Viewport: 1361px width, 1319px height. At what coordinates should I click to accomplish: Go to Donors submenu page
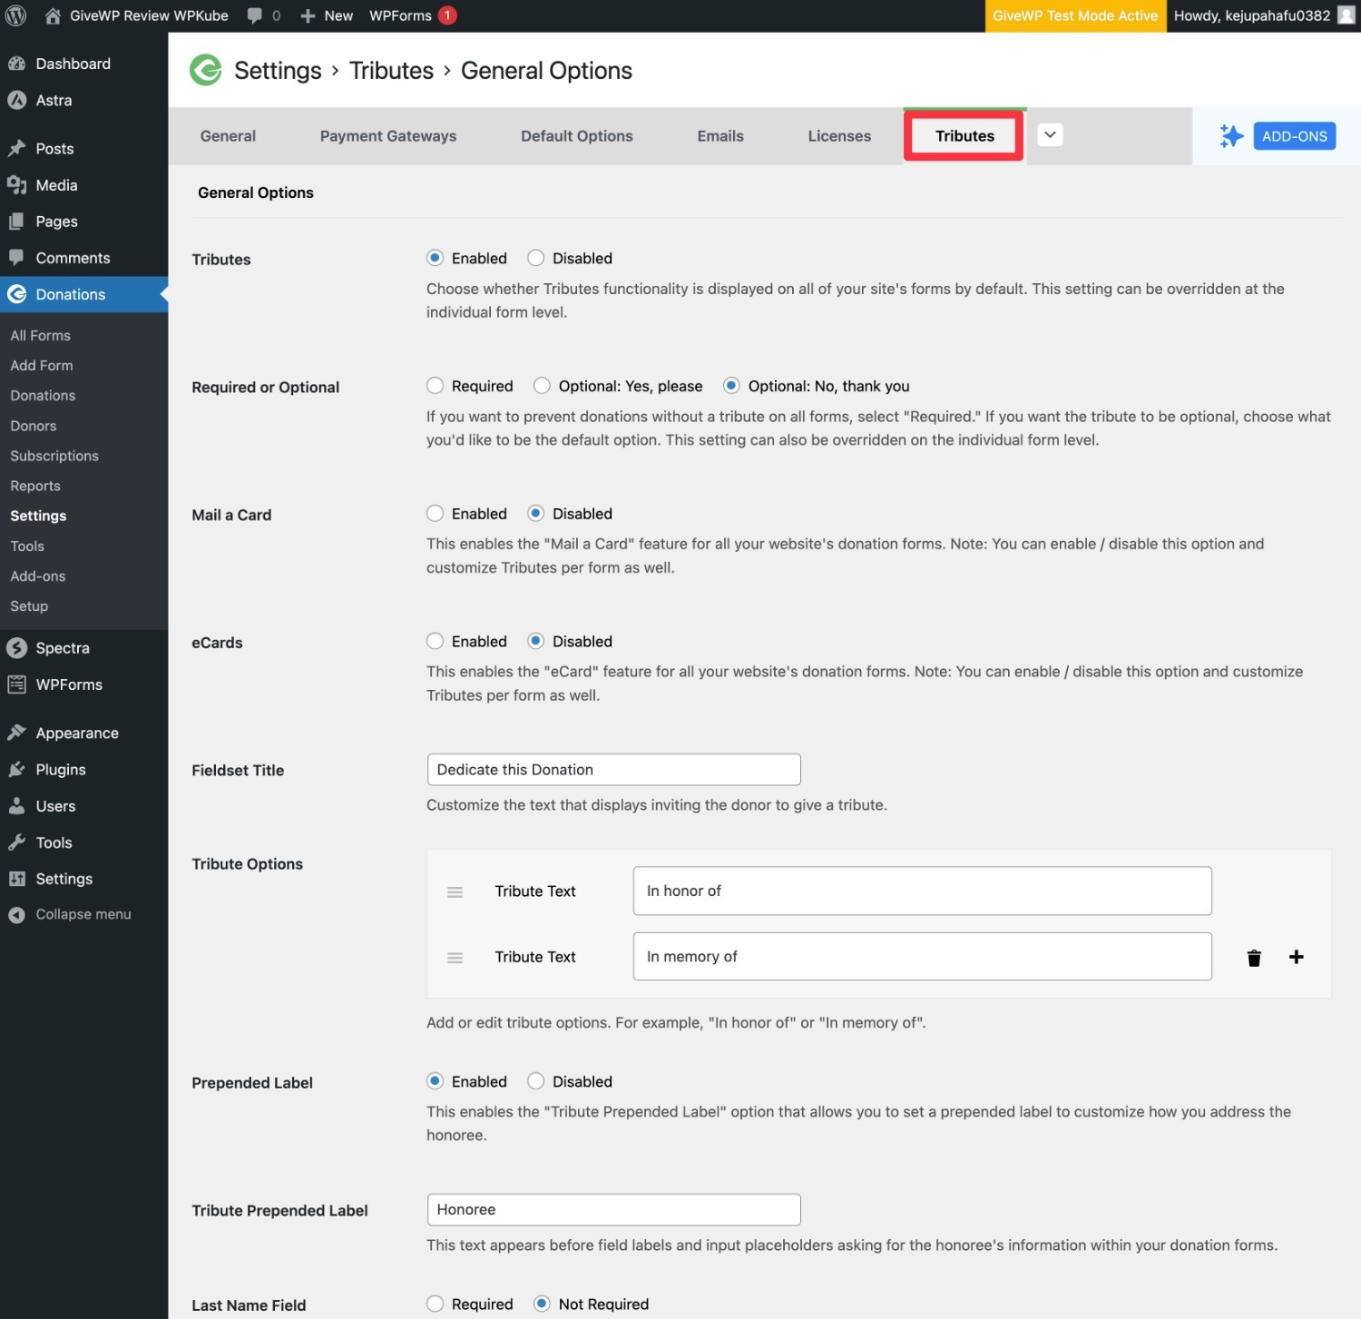coord(34,426)
